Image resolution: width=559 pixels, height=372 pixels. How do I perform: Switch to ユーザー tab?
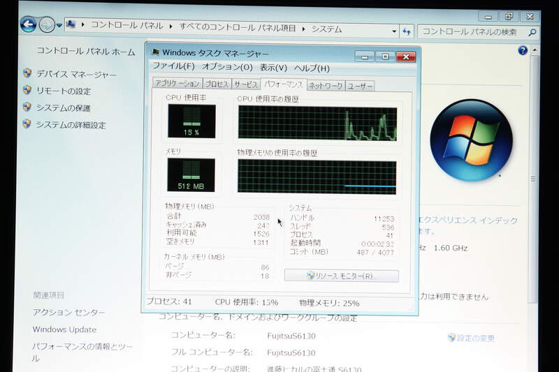click(x=360, y=86)
